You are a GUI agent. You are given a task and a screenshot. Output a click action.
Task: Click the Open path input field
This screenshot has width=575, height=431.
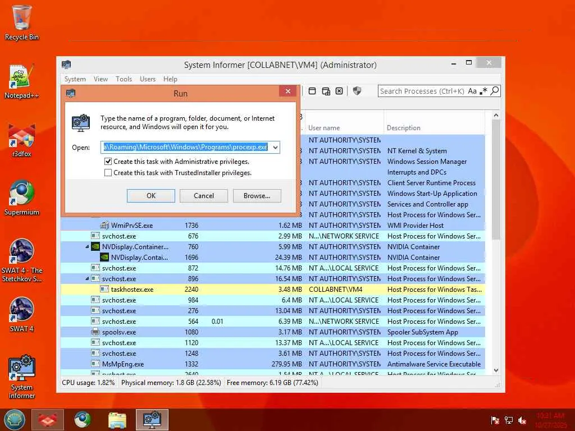point(185,148)
